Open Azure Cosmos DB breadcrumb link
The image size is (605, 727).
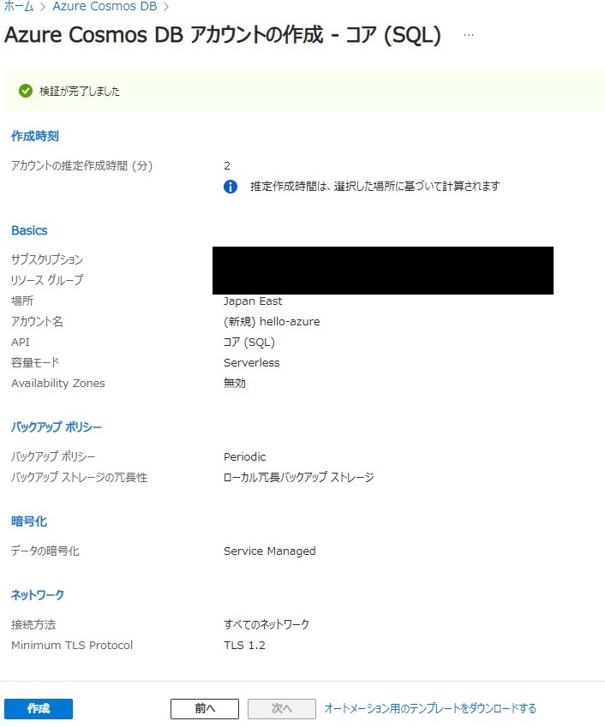(x=105, y=6)
